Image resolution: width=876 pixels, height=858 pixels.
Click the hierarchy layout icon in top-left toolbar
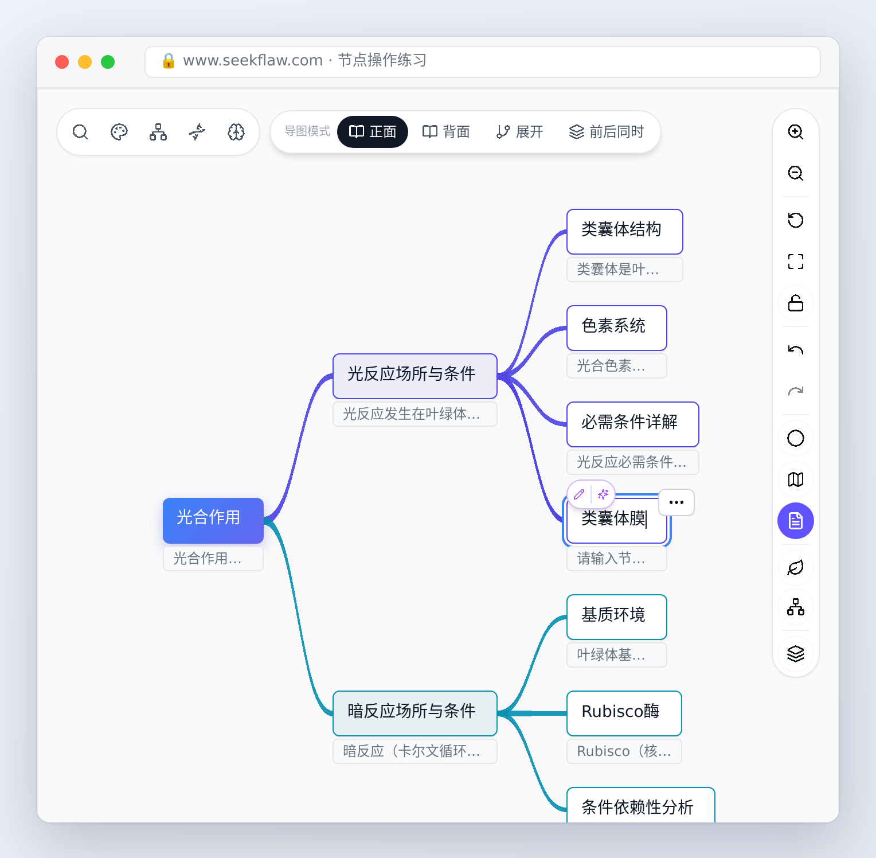tap(158, 132)
